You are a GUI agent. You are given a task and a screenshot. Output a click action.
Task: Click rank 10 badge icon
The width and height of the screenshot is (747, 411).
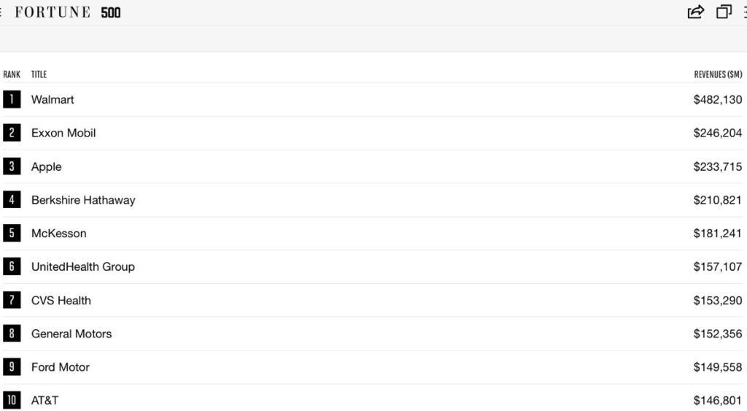pyautogui.click(x=12, y=401)
